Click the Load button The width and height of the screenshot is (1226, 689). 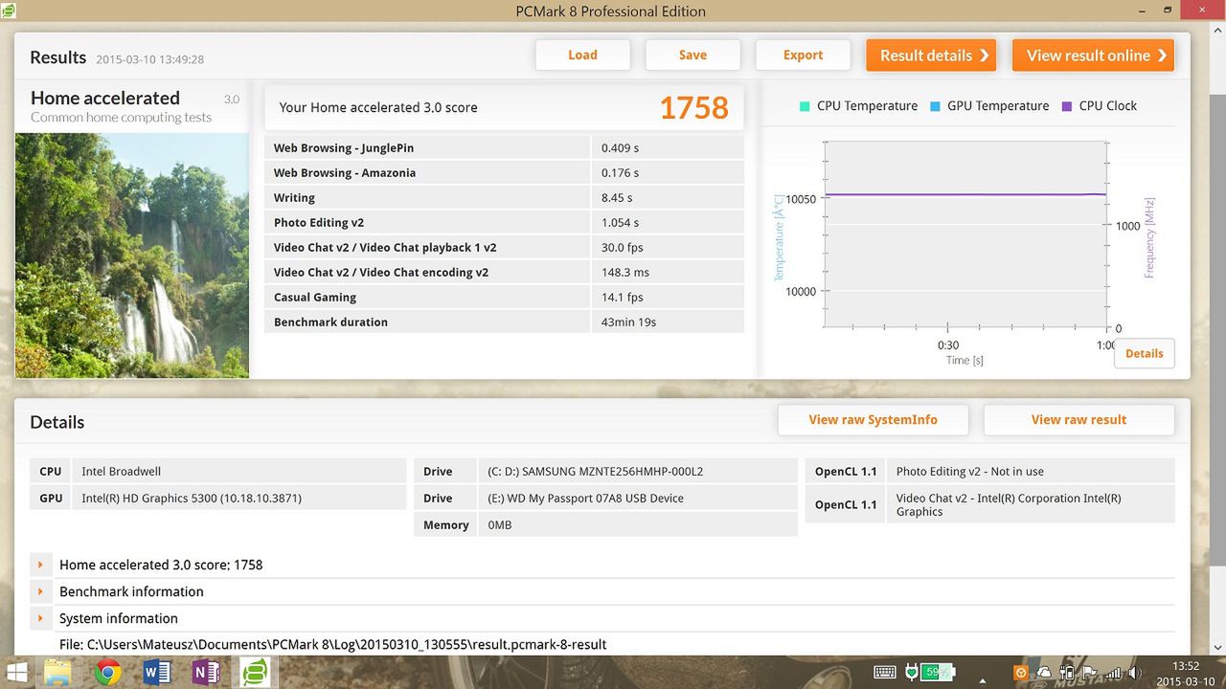[582, 55]
